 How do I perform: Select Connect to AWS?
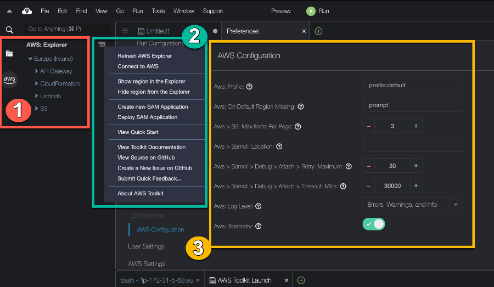[x=138, y=66]
